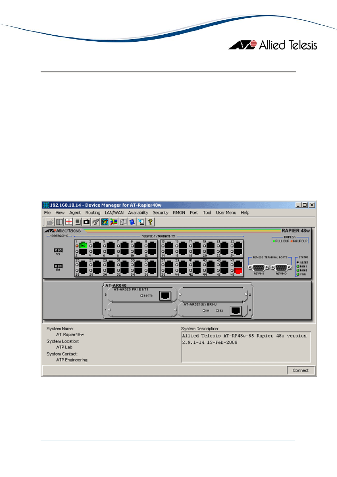337x477 pixels.
Task: Click the ATP Engineering system contact text
Action: (72, 360)
